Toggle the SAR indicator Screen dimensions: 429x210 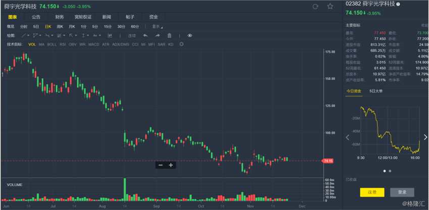pos(162,44)
